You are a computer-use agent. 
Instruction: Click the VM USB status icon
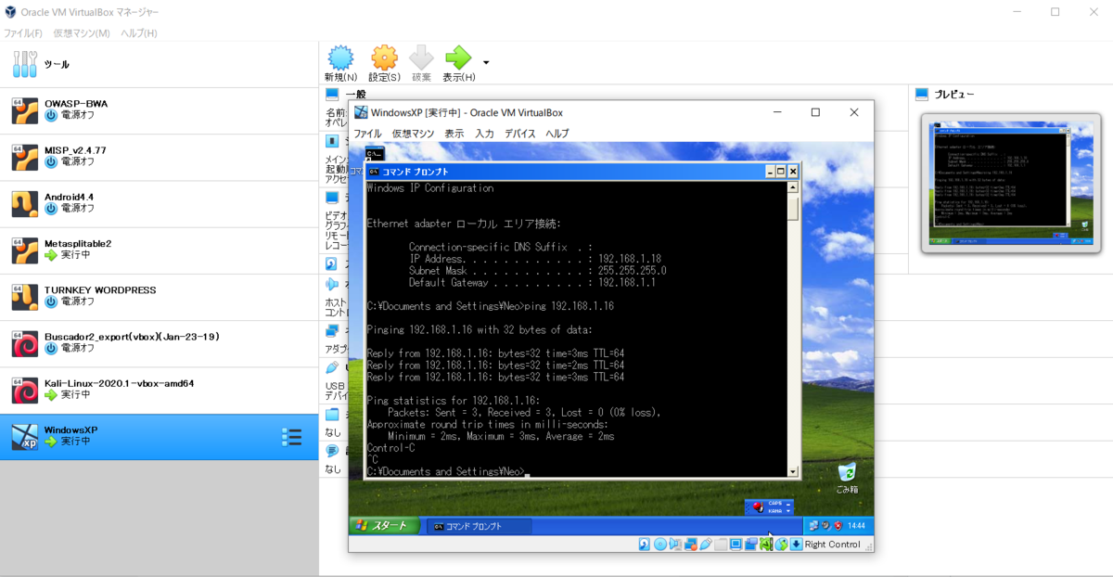tap(706, 544)
